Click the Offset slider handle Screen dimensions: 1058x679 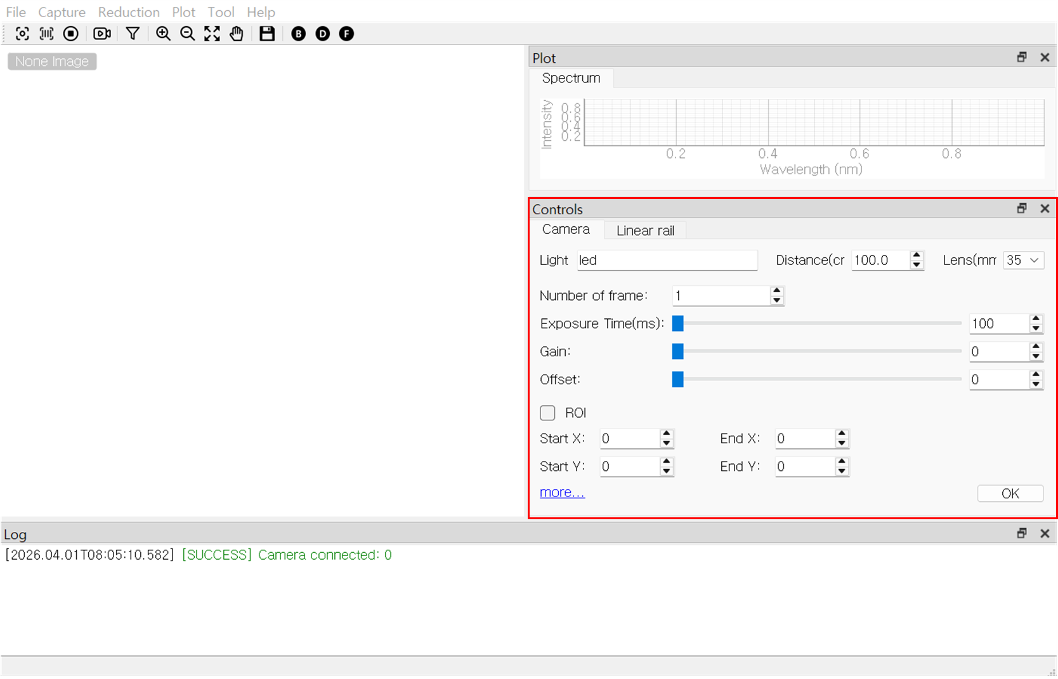point(678,379)
